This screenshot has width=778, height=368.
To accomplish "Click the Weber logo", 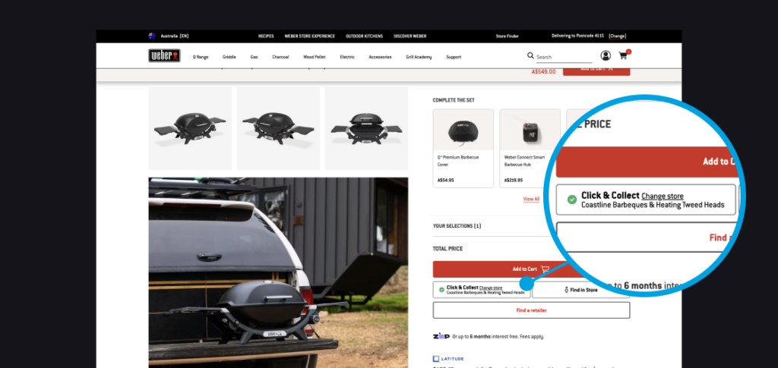I will tap(164, 55).
